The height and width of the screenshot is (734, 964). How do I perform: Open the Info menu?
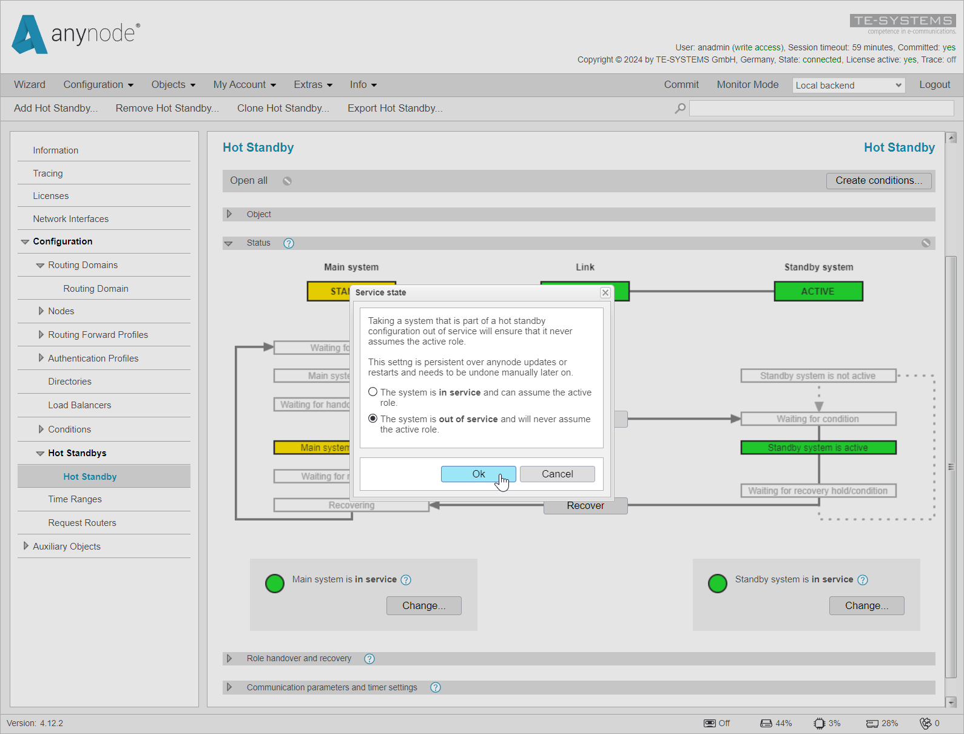click(x=363, y=85)
